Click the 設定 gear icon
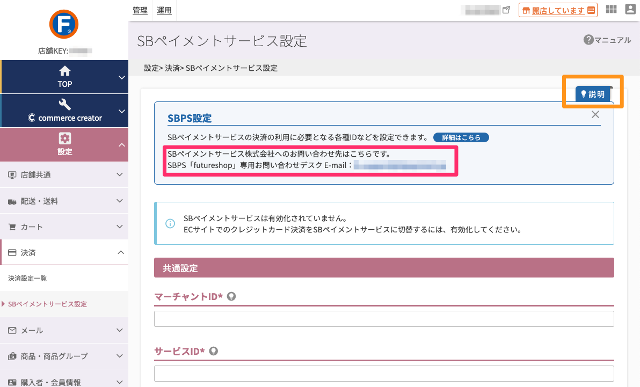This screenshot has width=640, height=387. pyautogui.click(x=64, y=138)
